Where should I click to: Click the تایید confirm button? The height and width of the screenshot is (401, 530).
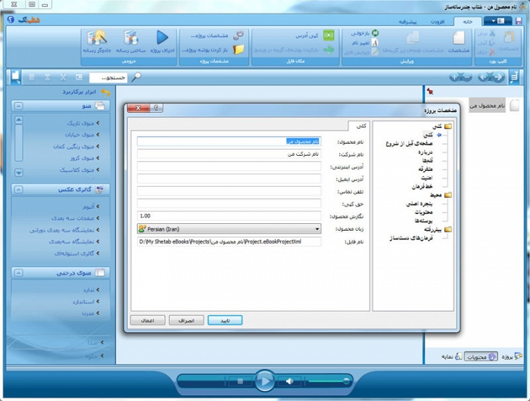224,320
